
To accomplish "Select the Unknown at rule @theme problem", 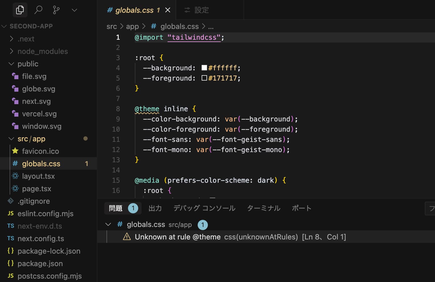I will [266, 237].
